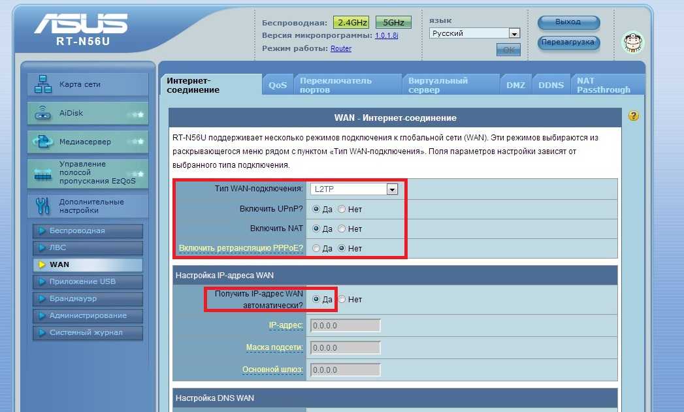The height and width of the screenshot is (412, 684).
Task: Select Нет for Включить NAT
Action: [x=341, y=229]
